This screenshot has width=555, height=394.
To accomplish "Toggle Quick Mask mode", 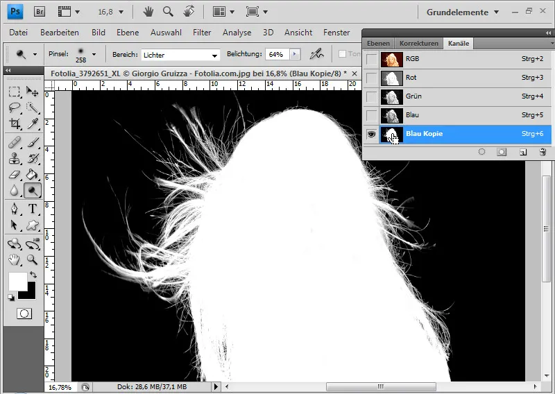I will click(24, 314).
